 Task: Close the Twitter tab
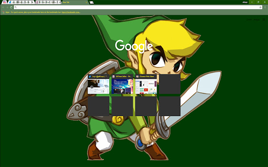33,3
